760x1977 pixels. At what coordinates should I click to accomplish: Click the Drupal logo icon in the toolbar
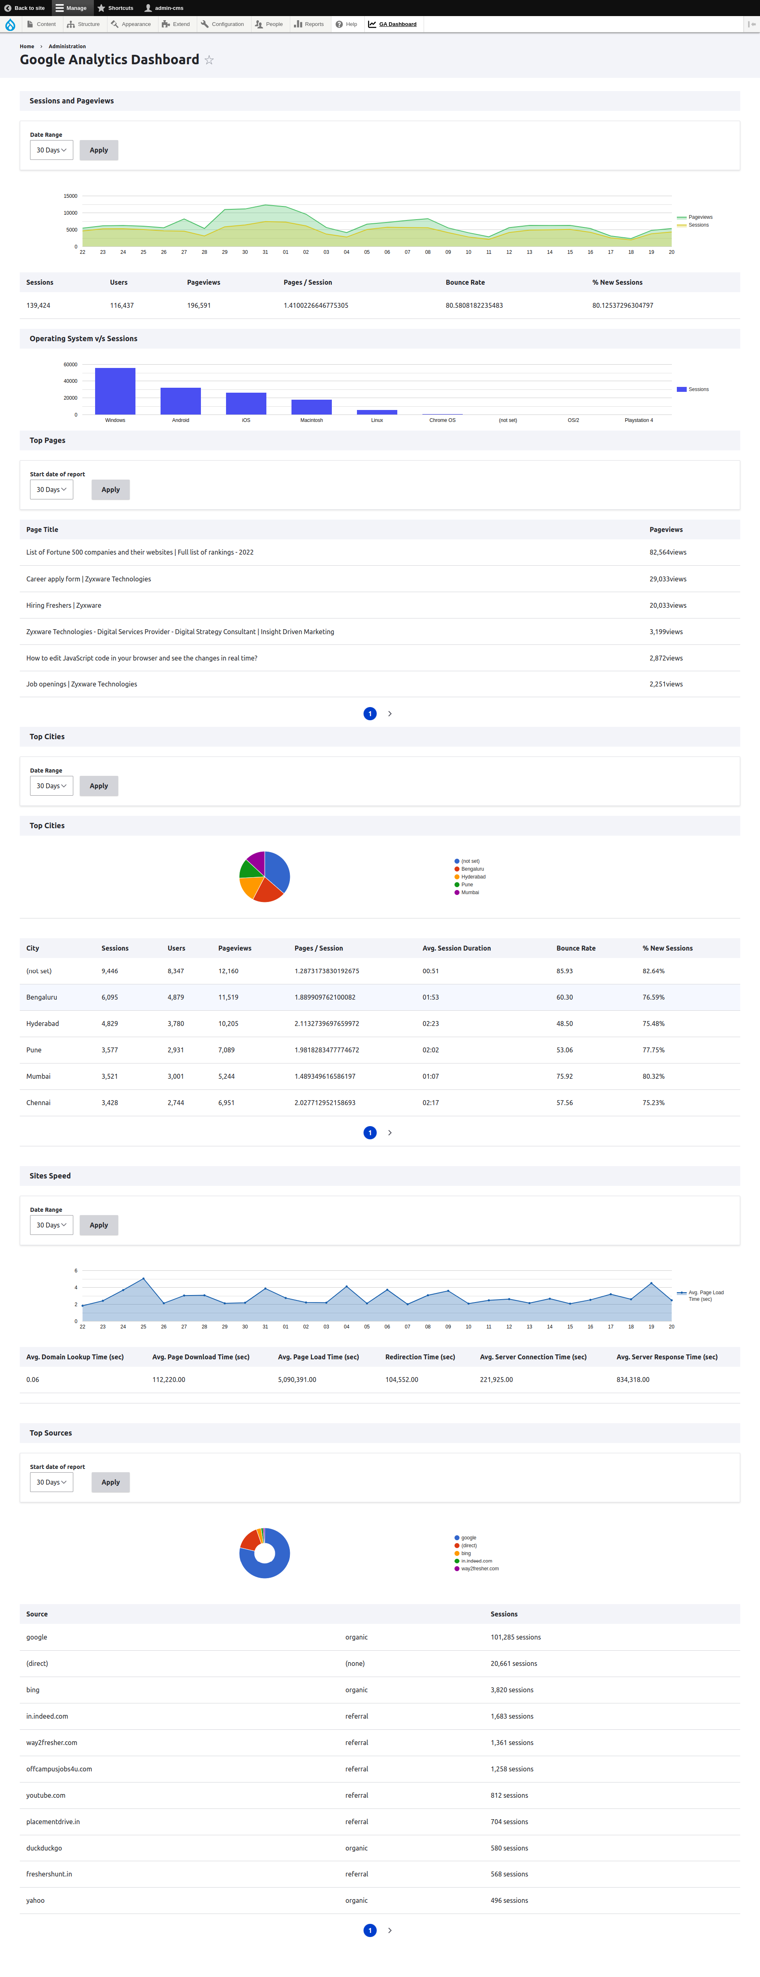tap(10, 24)
